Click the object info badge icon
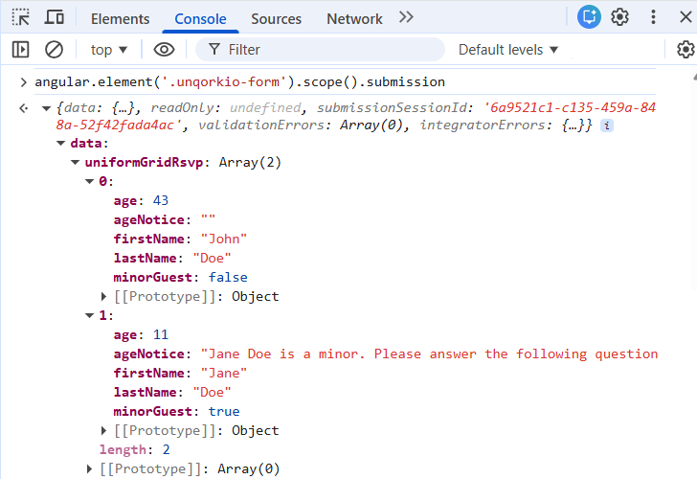The height and width of the screenshot is (479, 697). (607, 125)
